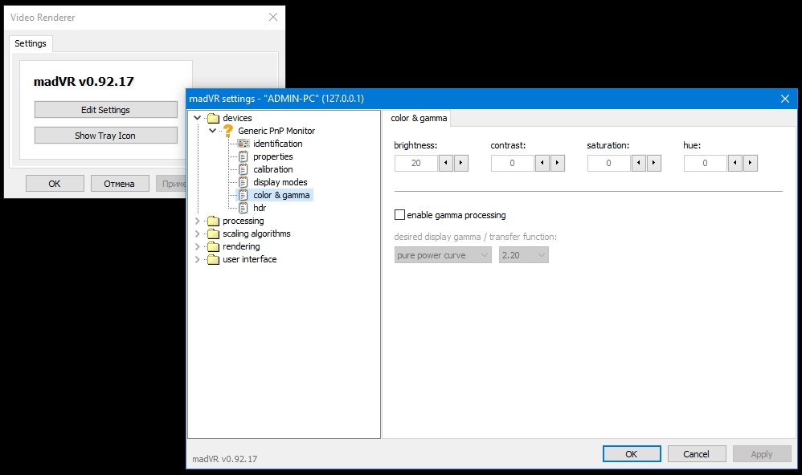Click the saturation value field
802x475 pixels.
(x=608, y=163)
